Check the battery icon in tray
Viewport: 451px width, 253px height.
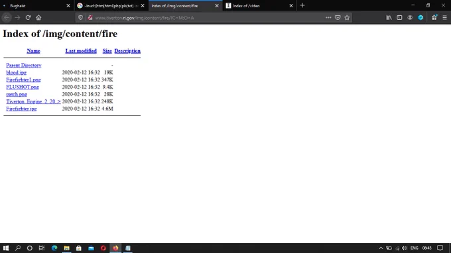coord(389,248)
